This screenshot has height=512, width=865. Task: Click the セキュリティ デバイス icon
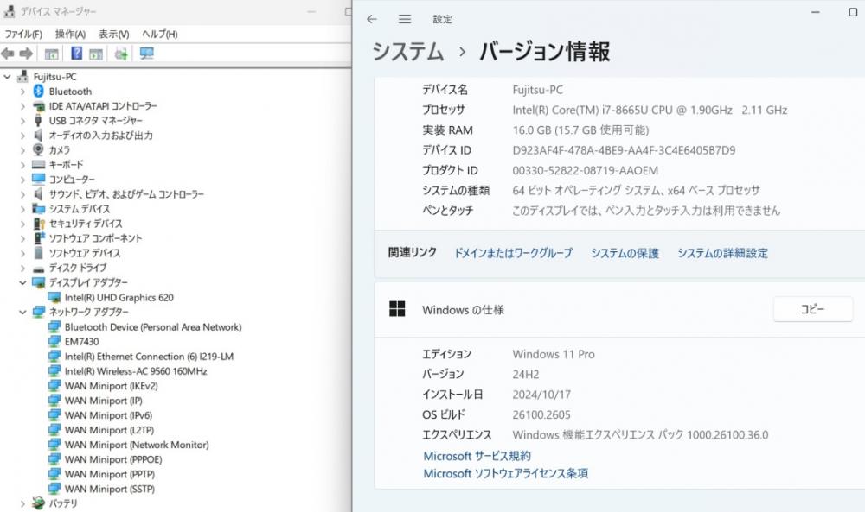(39, 224)
